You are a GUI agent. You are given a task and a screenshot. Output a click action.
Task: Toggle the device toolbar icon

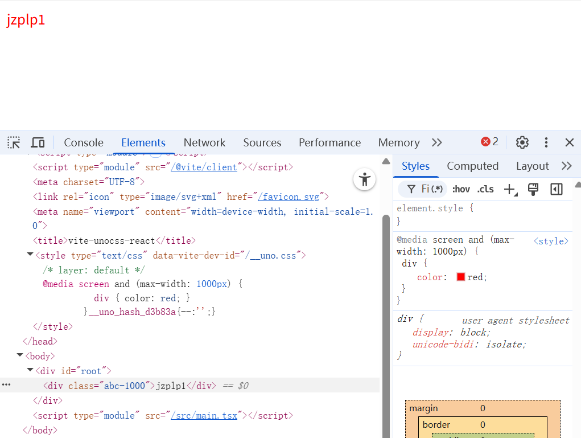click(x=38, y=142)
